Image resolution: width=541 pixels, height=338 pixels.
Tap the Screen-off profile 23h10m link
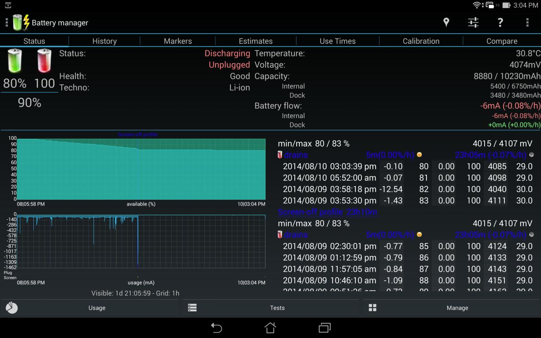(327, 212)
